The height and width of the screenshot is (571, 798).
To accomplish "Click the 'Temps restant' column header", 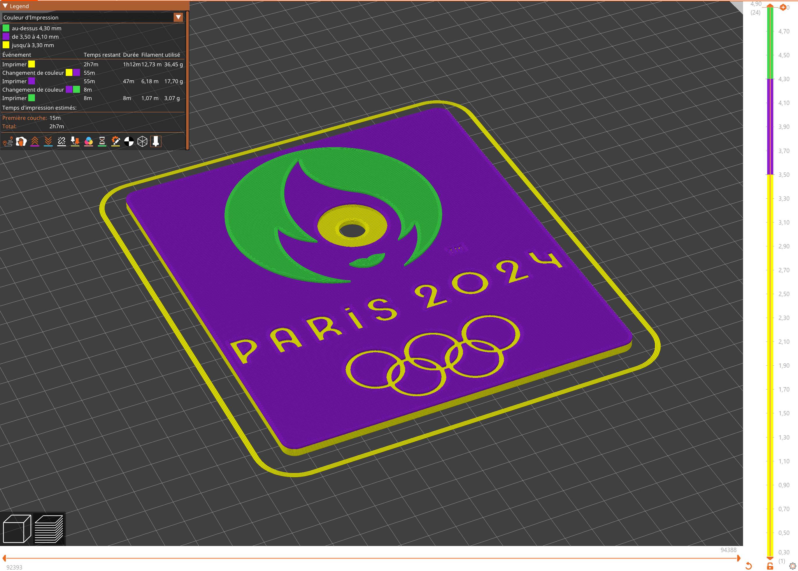I will pyautogui.click(x=102, y=55).
